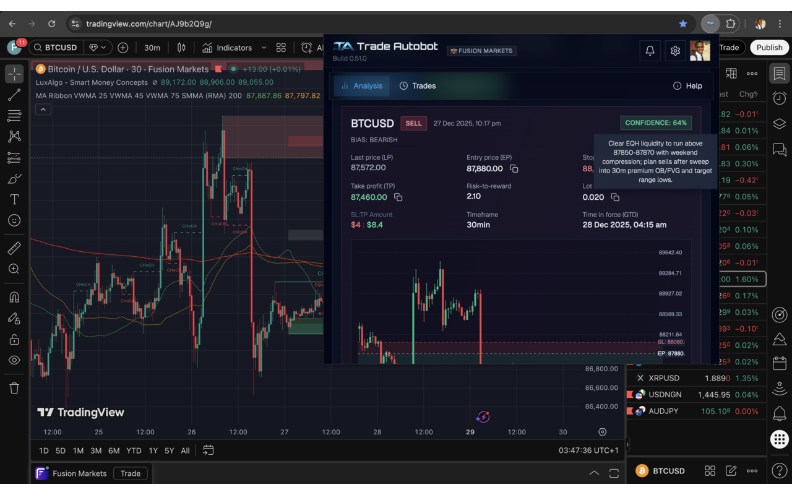Open watchlist advanced view table icon
792x495 pixels.
click(x=731, y=74)
